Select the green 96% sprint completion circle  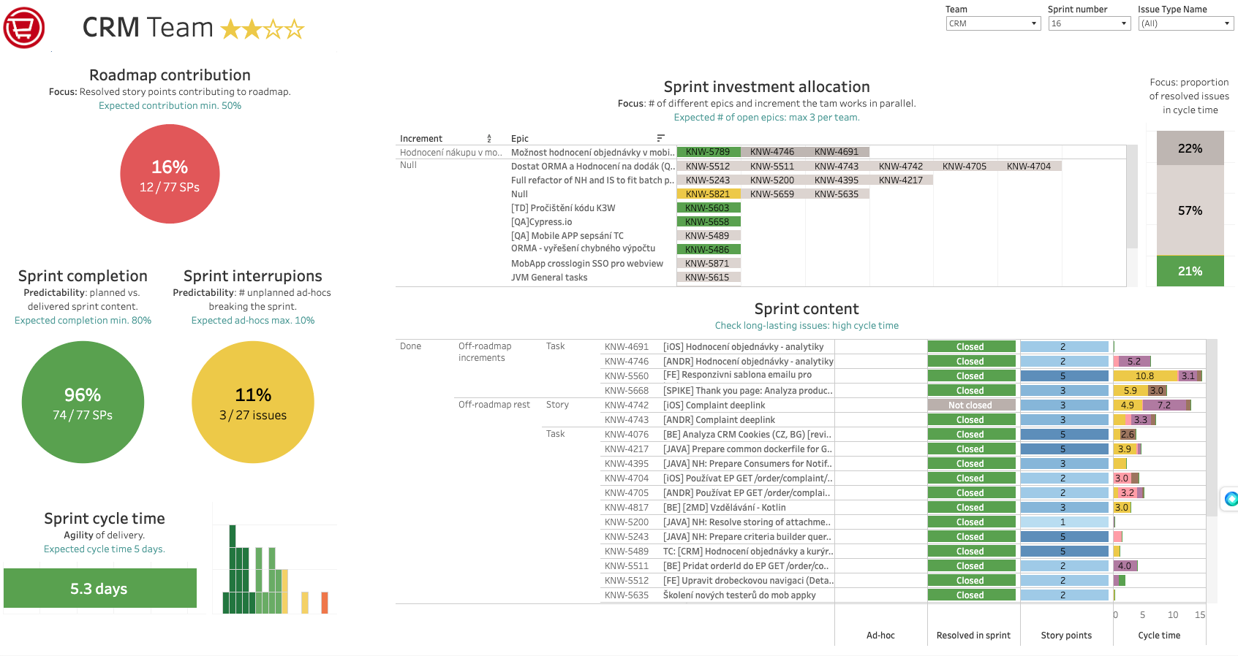click(83, 403)
